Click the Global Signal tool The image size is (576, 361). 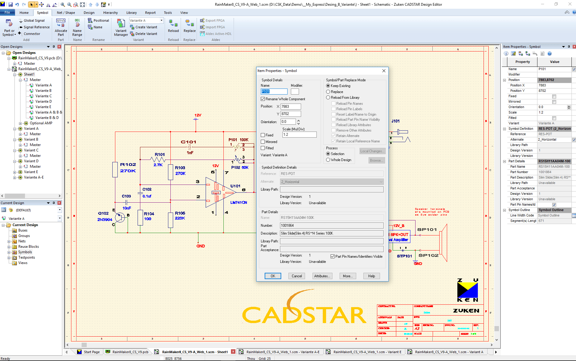click(32, 20)
